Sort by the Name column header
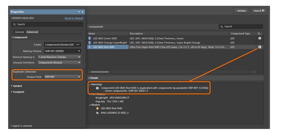The image size is (288, 133). click(x=108, y=34)
